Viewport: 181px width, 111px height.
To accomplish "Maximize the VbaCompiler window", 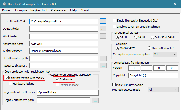I will pos(163,4).
